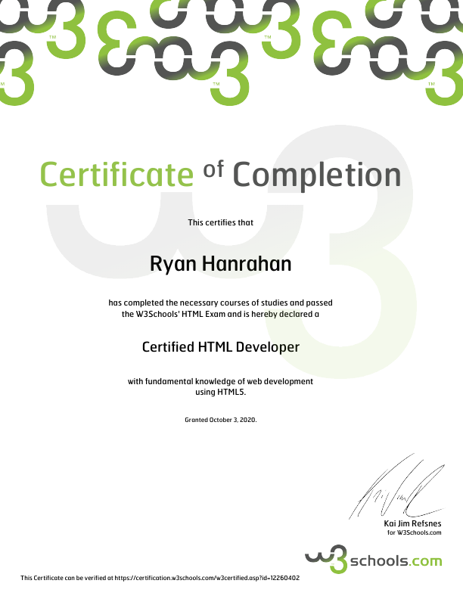Viewport: 463px width, 599px height.
Task: Select the name 'Ryan Hanrahan'
Action: 220,264
